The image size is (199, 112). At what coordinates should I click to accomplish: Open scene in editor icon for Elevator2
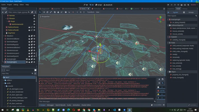tap(29, 36)
